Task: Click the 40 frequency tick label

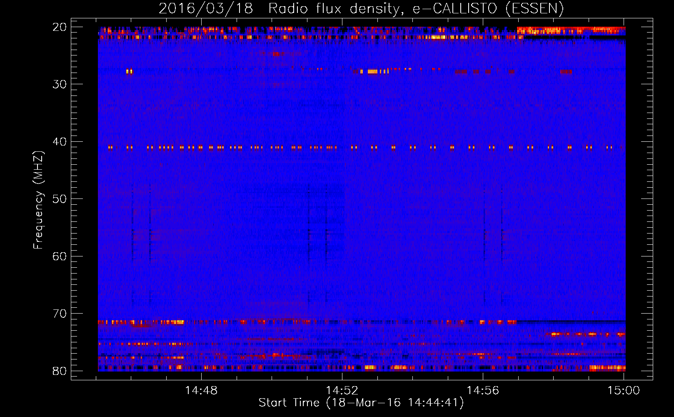Action: click(60, 142)
